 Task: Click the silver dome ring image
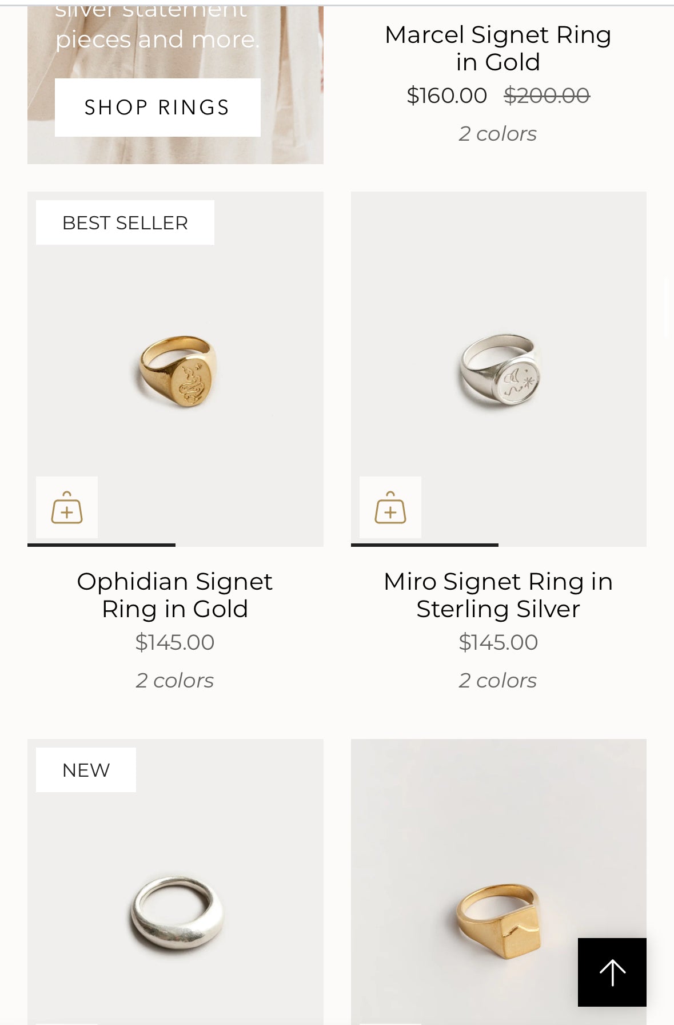point(176,912)
